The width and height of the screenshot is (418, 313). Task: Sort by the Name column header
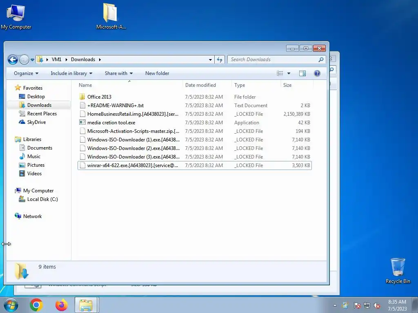pyautogui.click(x=85, y=85)
